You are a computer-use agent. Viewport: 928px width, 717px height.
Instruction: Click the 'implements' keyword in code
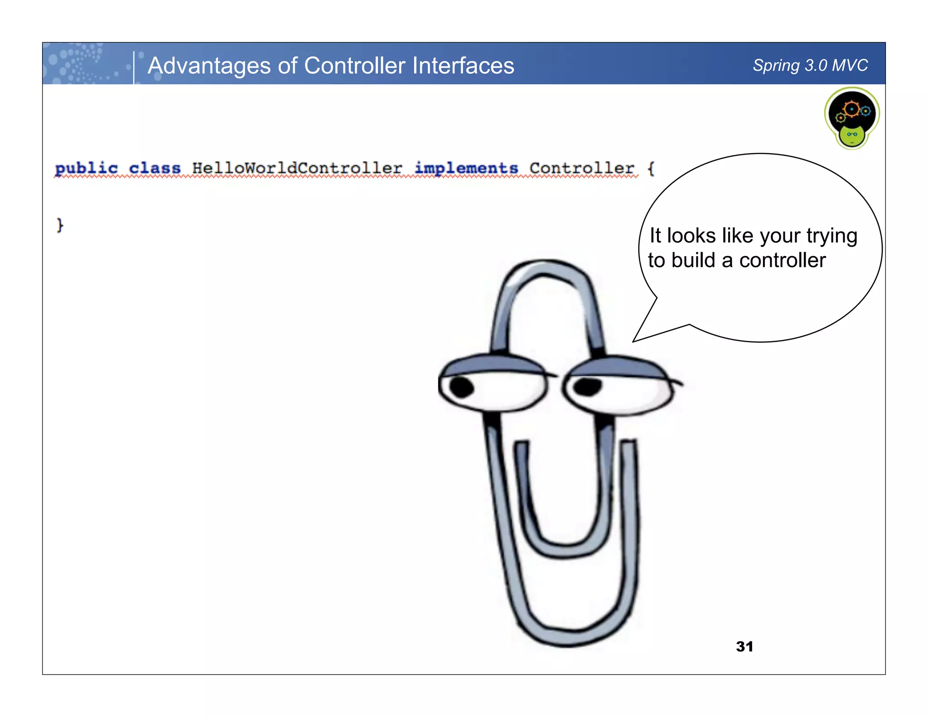coord(466,168)
